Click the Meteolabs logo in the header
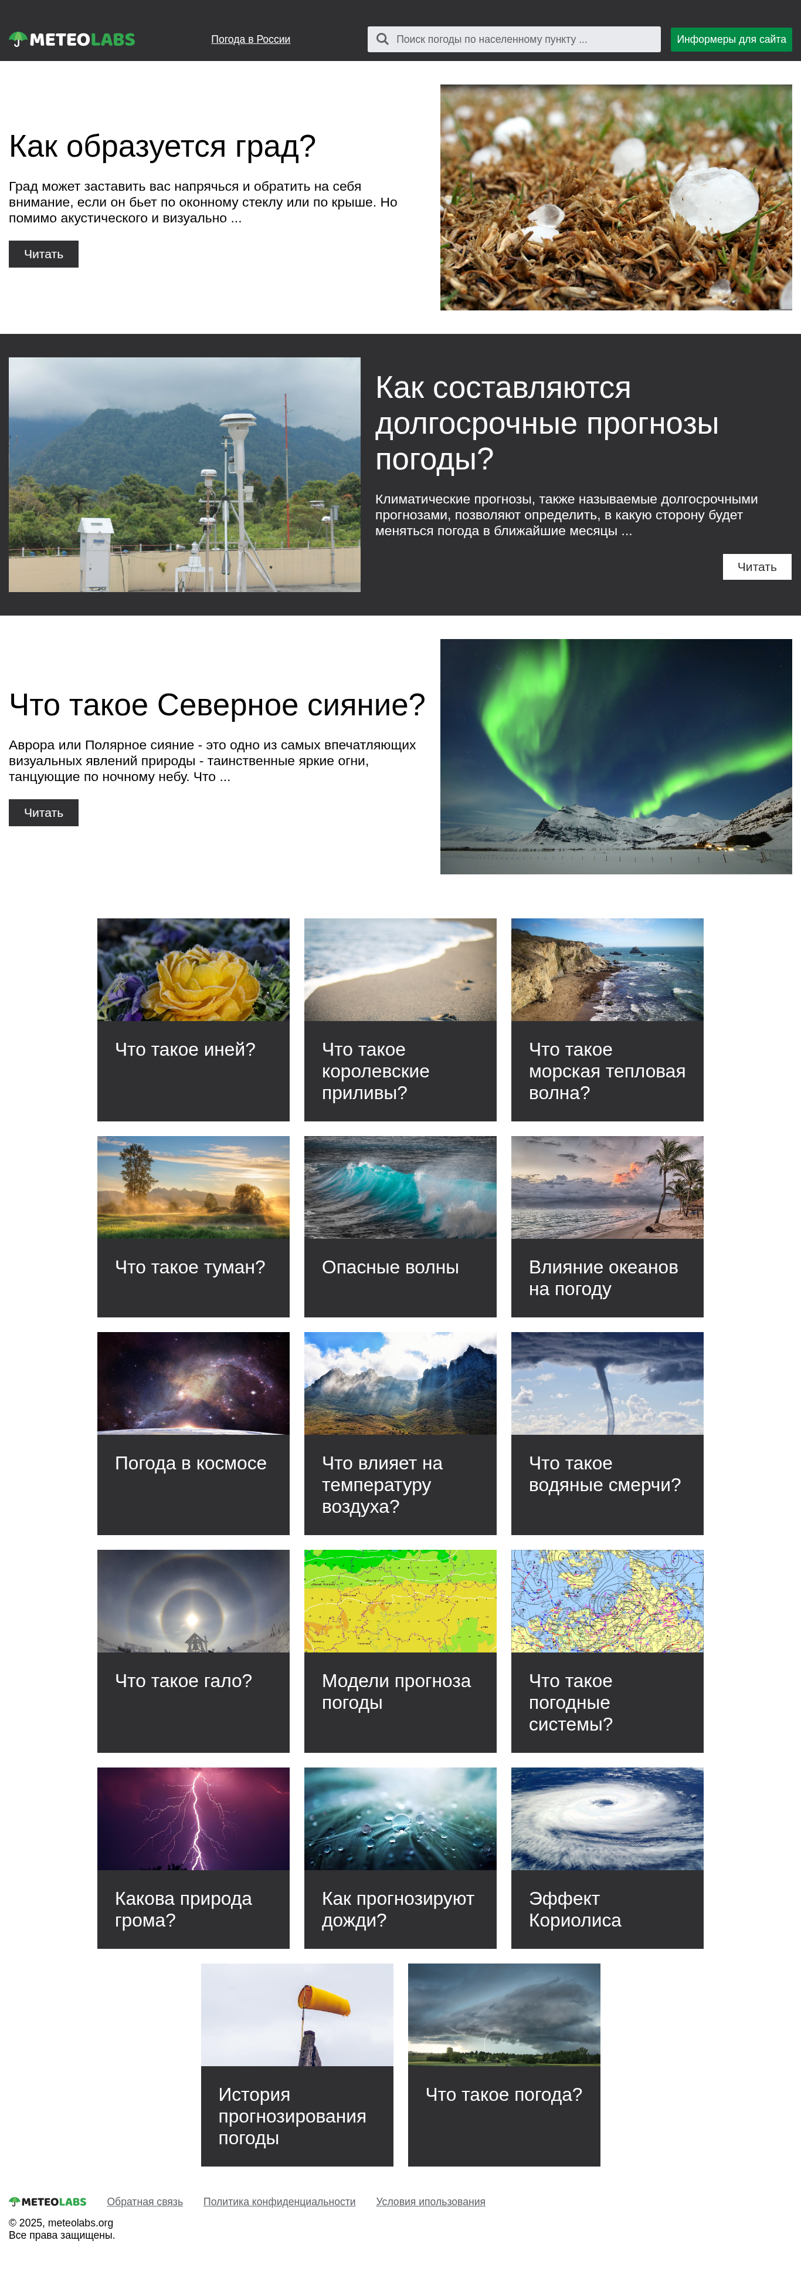Screen dimensions: 801x2271 (x=72, y=39)
